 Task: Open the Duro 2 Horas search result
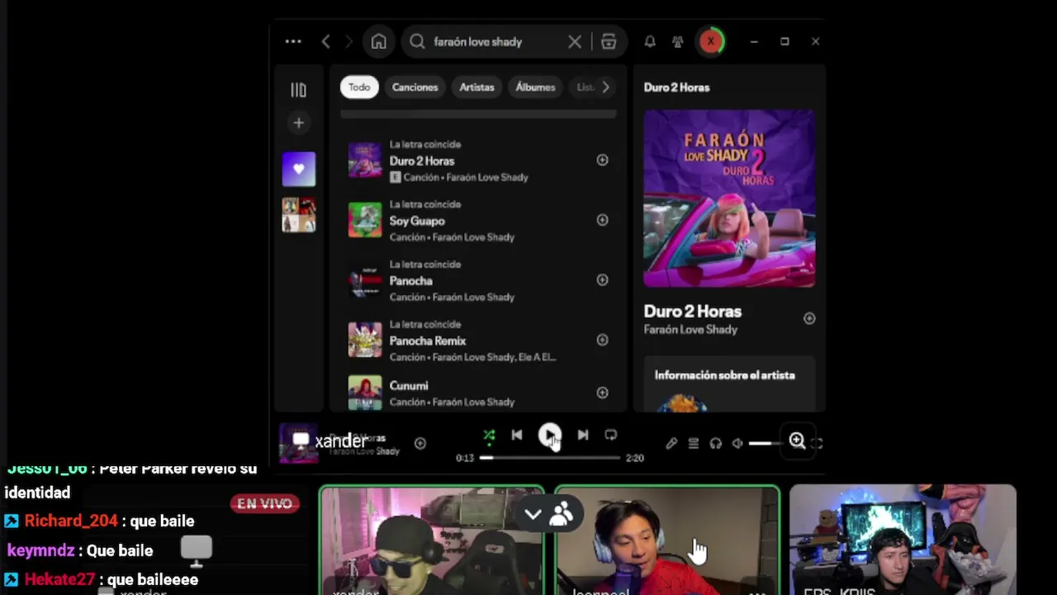pyautogui.click(x=478, y=160)
